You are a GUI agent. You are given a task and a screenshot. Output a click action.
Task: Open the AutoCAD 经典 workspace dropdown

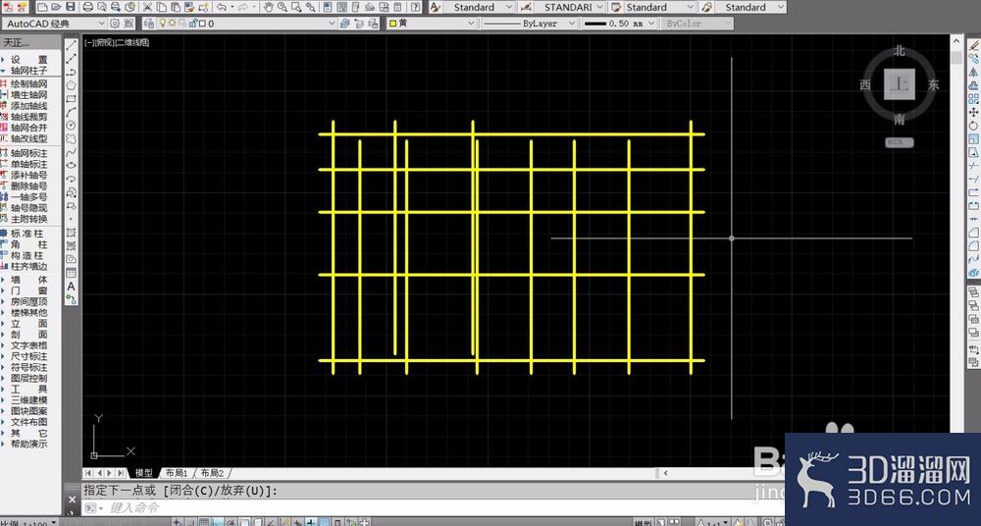54,24
